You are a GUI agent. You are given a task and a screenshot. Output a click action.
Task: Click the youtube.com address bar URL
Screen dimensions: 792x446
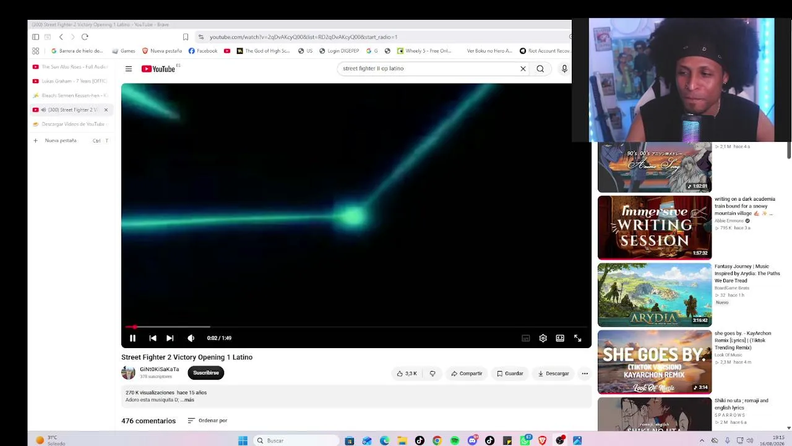click(x=303, y=37)
